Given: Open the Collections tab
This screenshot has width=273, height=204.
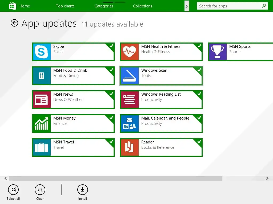Looking at the screenshot, I should point(143,6).
